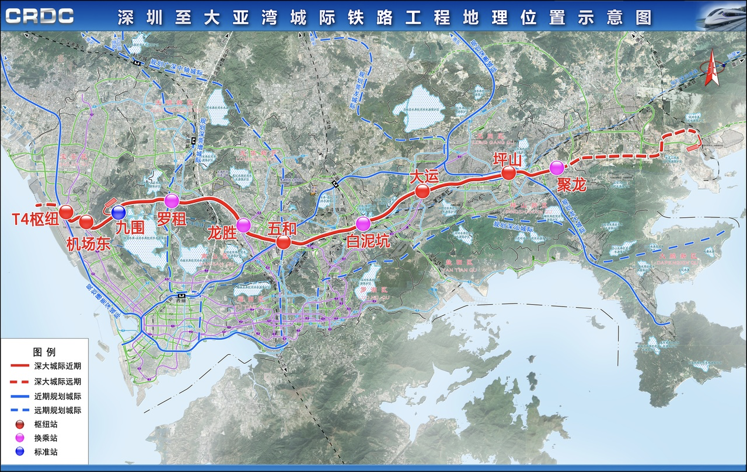Click the T4枢纽 station red marker
Image resolution: width=747 pixels, height=472 pixels.
click(66, 212)
